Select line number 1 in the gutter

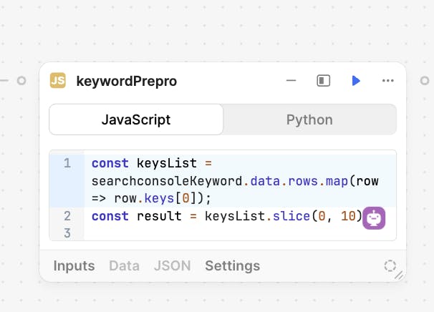67,163
